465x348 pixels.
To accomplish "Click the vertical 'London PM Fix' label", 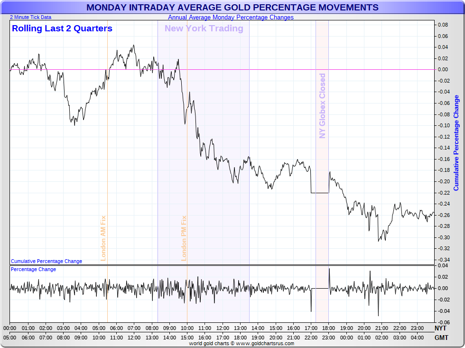I will pos(184,238).
